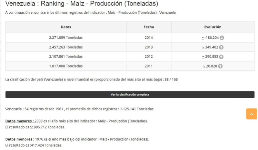Image resolution: width=258 pixels, height=150 pixels.
Task: Open "Ver la clasificación completa" button
Action: coord(130,94)
